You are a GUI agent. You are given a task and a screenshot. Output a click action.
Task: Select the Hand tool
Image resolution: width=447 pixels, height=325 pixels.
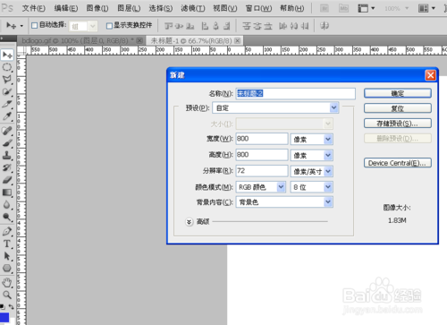click(7, 282)
